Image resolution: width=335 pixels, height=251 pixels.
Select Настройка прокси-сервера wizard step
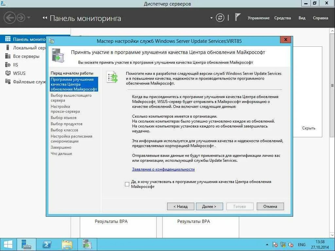[65, 109]
